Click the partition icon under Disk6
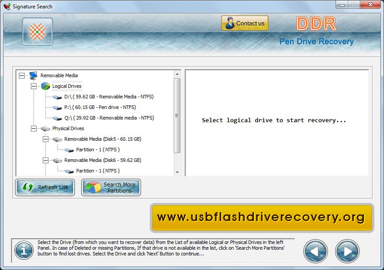384x270 pixels. pyautogui.click(x=69, y=171)
